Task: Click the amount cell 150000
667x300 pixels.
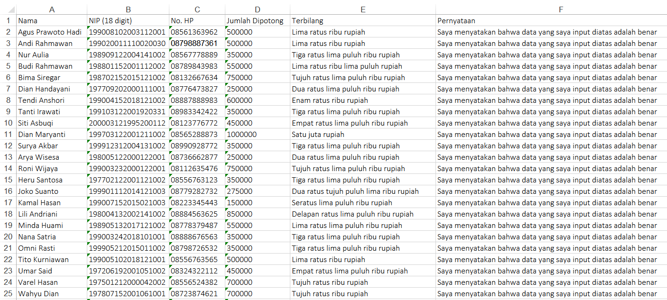Action: (257, 203)
